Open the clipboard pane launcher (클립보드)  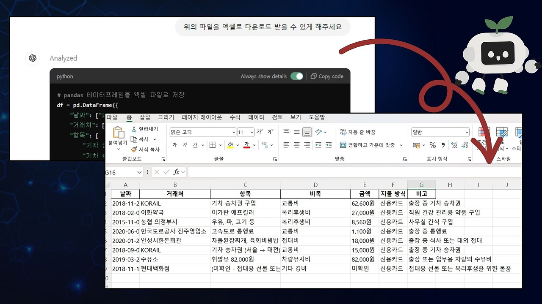point(163,159)
